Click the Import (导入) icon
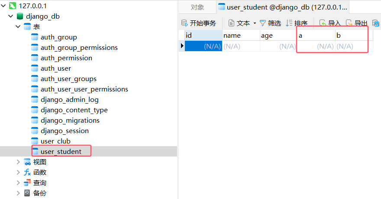381x199 pixels. coord(323,23)
